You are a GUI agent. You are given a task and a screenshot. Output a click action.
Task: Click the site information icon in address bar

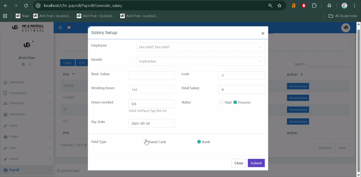click(x=38, y=6)
